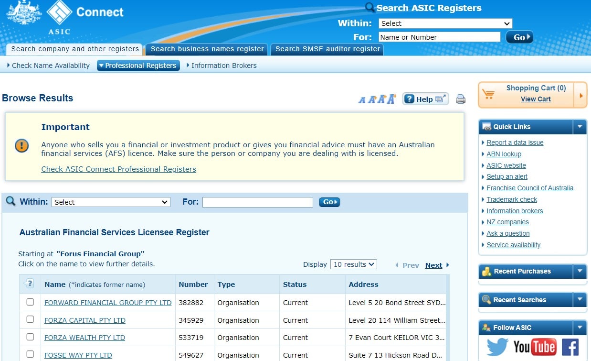Open the FORZA CAPITAL PTY LTD link
Image resolution: width=591 pixels, height=361 pixels.
pyautogui.click(x=85, y=320)
